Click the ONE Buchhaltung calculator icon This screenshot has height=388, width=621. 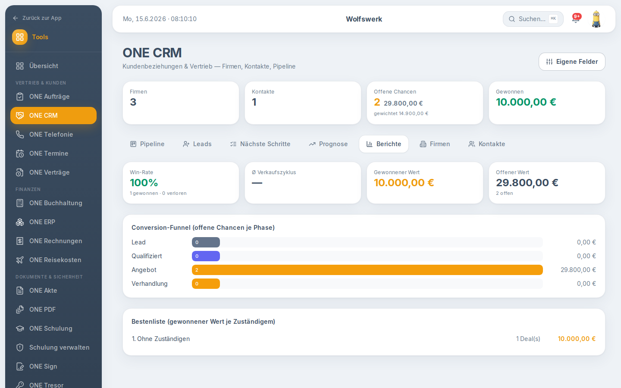click(20, 203)
